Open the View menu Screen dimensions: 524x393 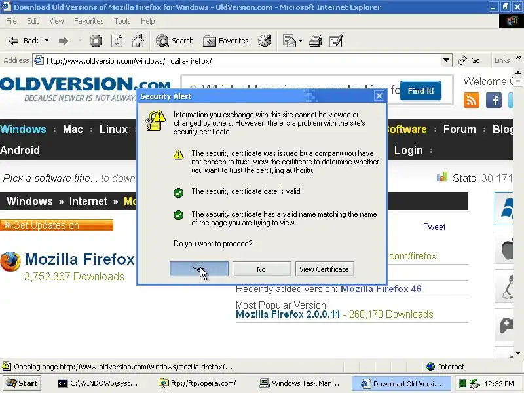pyautogui.click(x=56, y=21)
